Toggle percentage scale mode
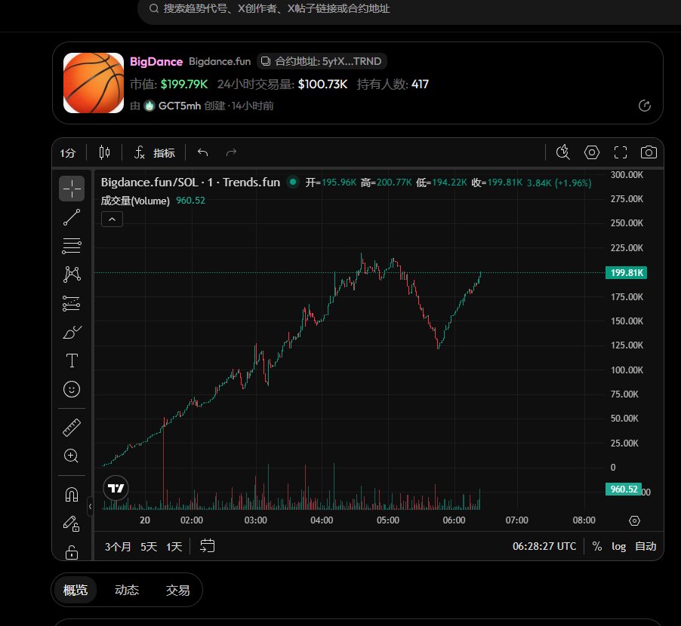 597,546
